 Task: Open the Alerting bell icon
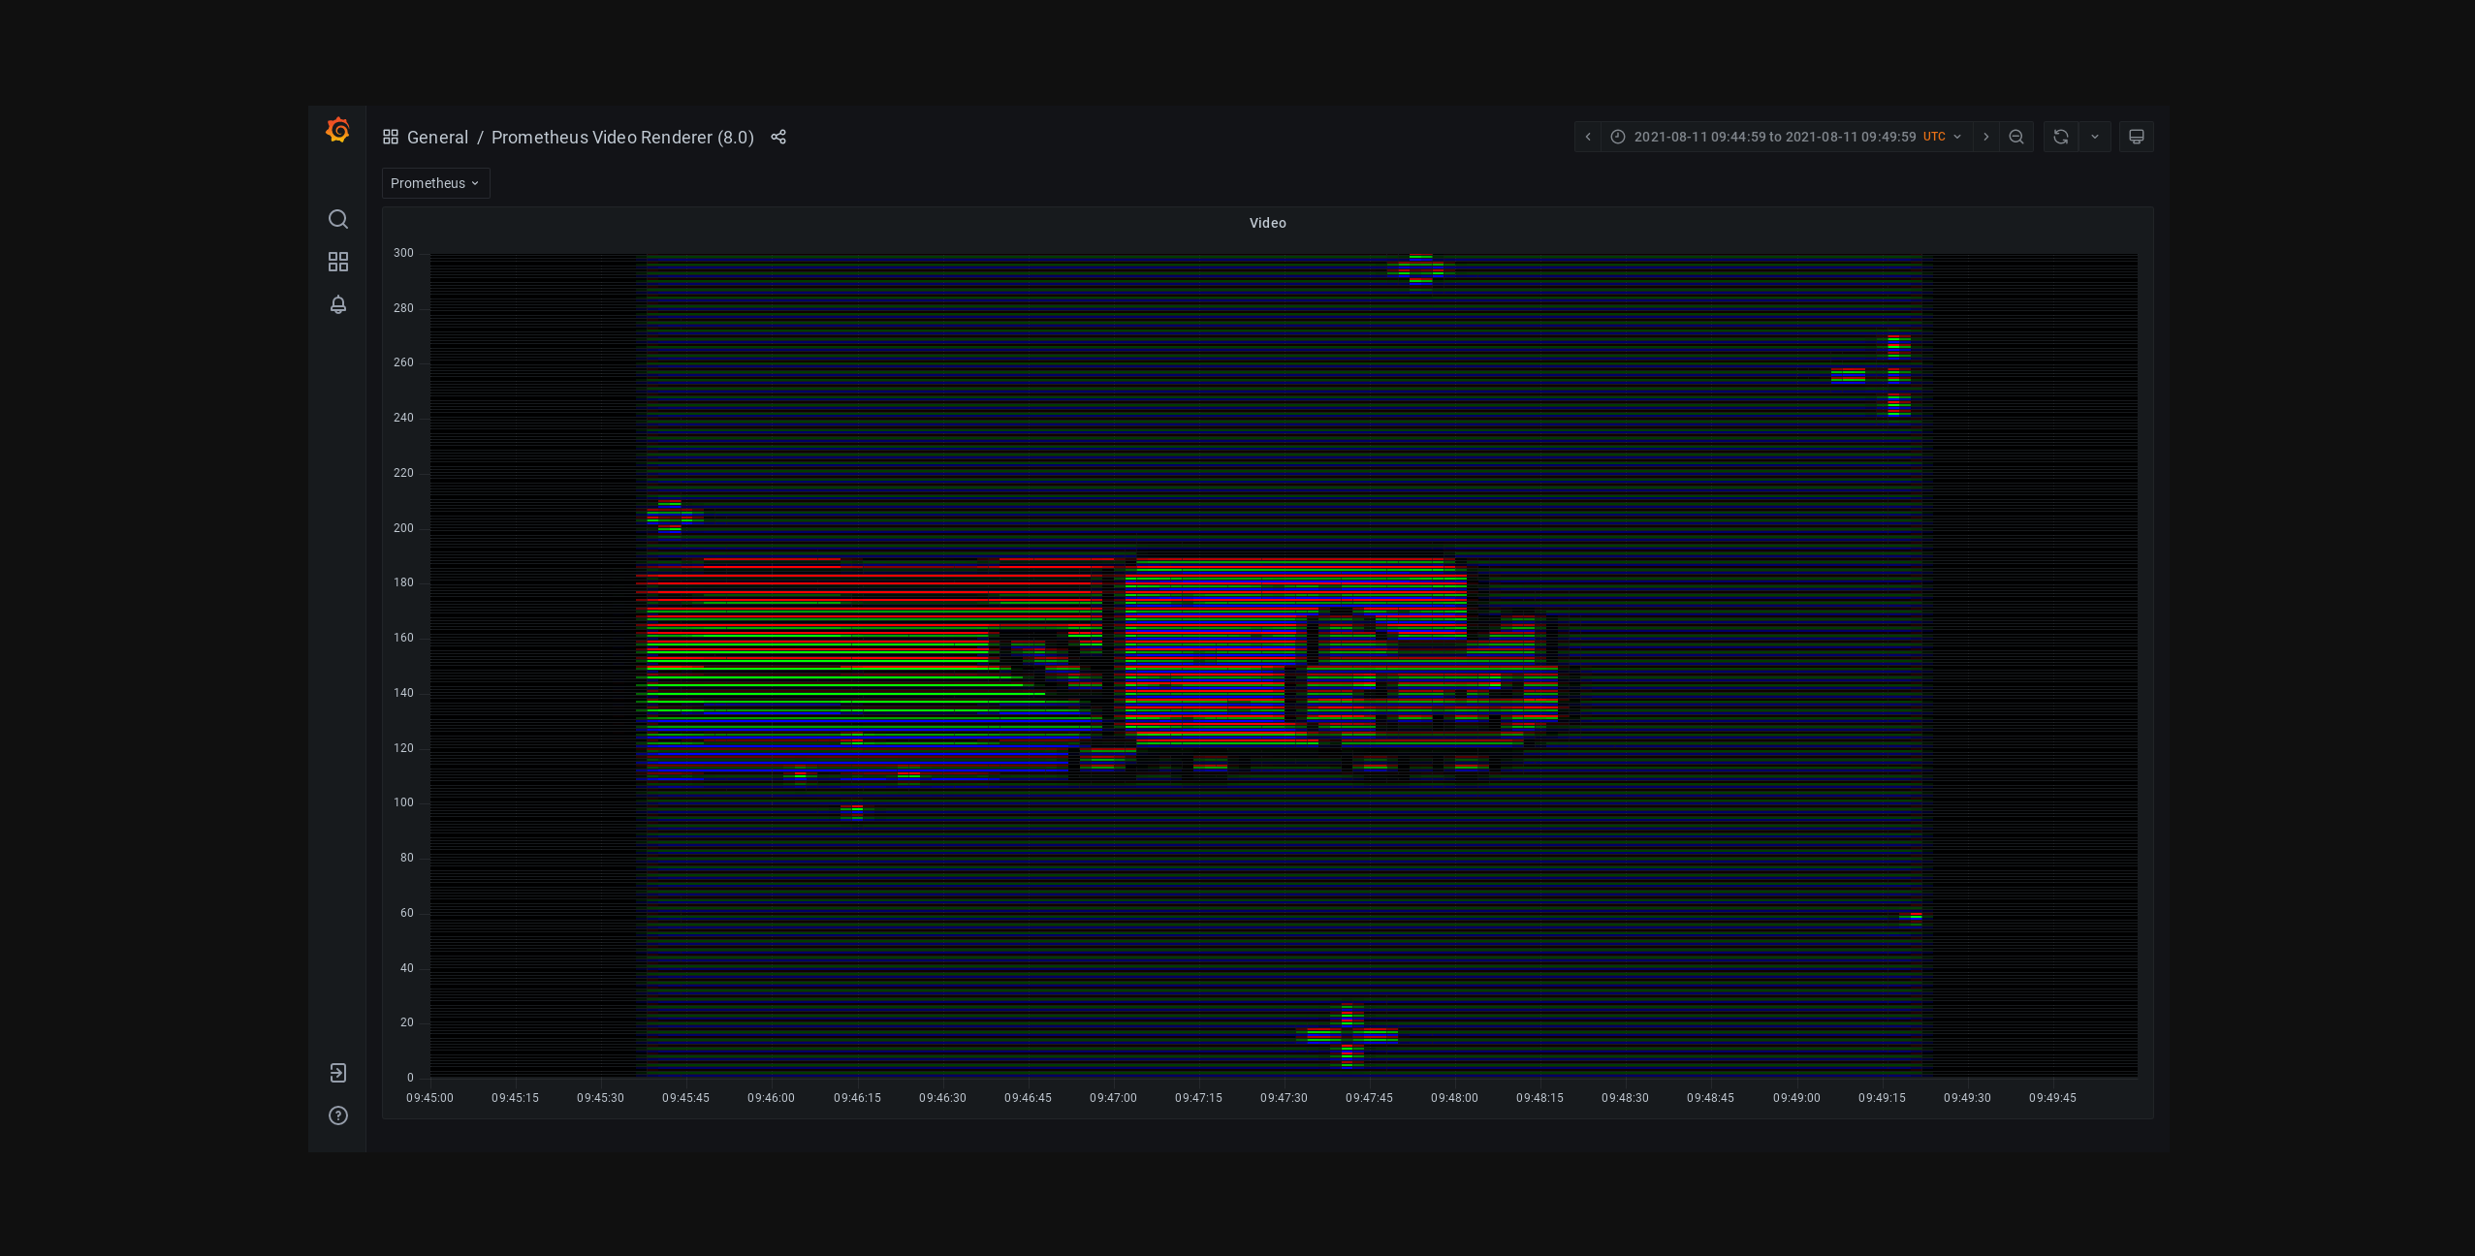tap(337, 304)
